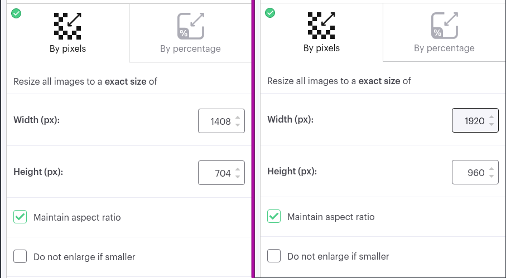
Task: Click the height field showing 960
Action: coord(475,172)
